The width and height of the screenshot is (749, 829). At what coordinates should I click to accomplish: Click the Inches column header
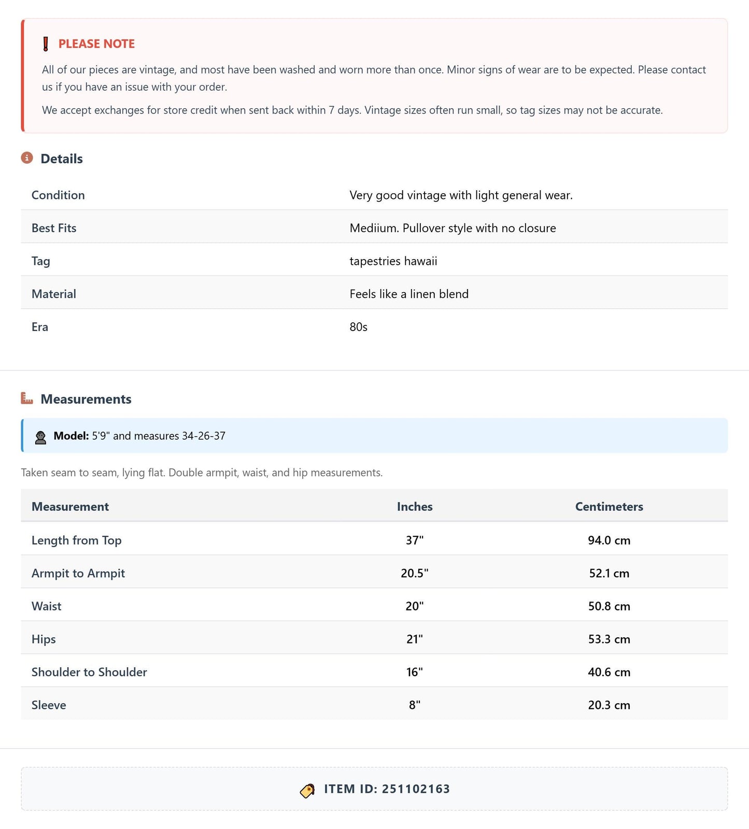pos(415,507)
